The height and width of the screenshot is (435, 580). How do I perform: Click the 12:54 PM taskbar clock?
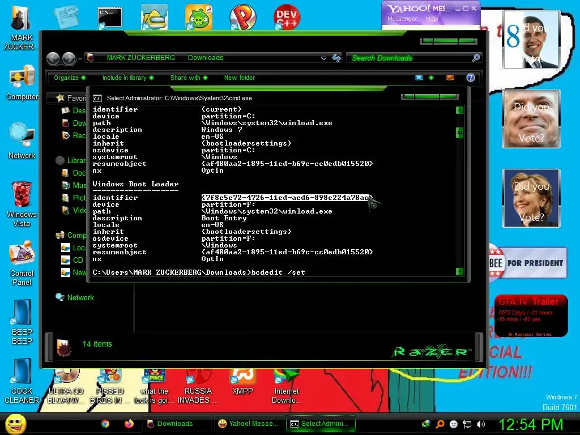click(531, 424)
